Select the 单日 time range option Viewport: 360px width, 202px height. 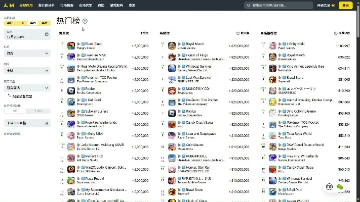pos(10,23)
